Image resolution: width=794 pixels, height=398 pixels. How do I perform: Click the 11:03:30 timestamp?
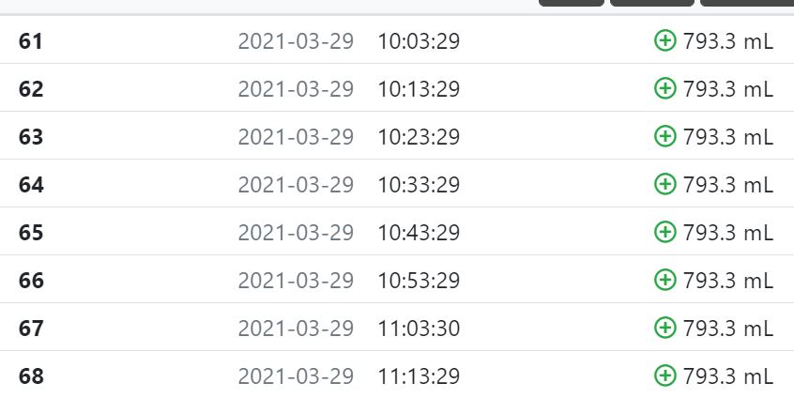(419, 329)
